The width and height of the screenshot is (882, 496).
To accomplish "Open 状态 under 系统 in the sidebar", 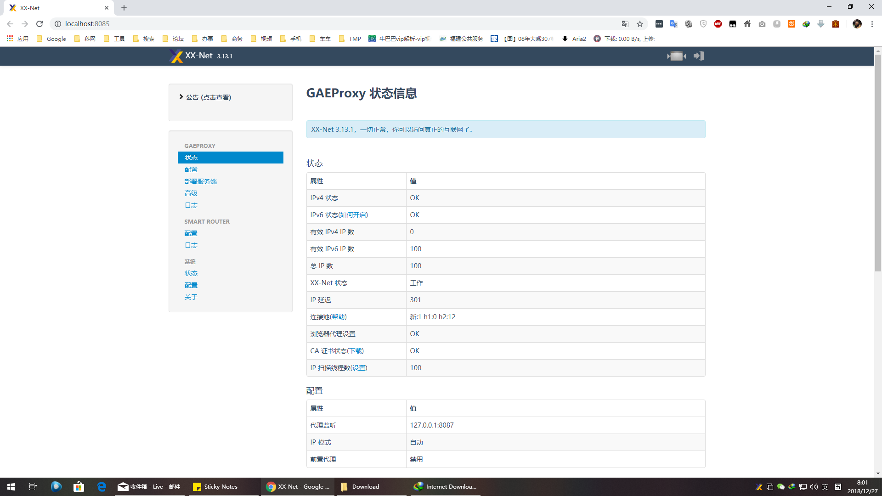I will pyautogui.click(x=191, y=273).
